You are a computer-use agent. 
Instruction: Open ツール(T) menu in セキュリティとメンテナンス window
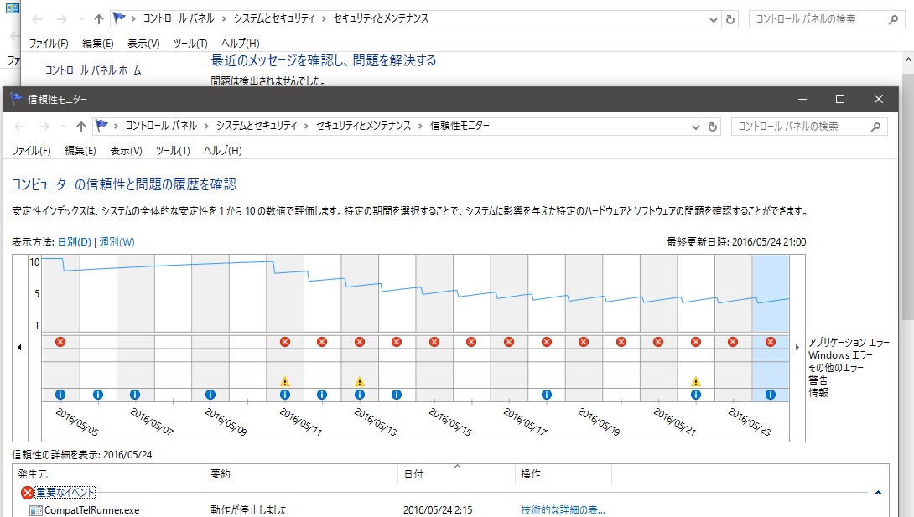(190, 43)
